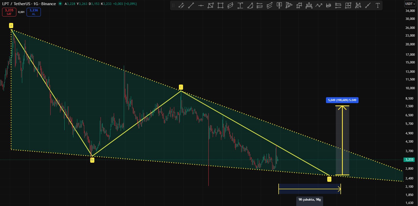
Task: Click the 10,000 price axis label
Action: (410, 88)
